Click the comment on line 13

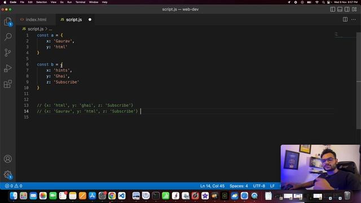tap(85, 105)
